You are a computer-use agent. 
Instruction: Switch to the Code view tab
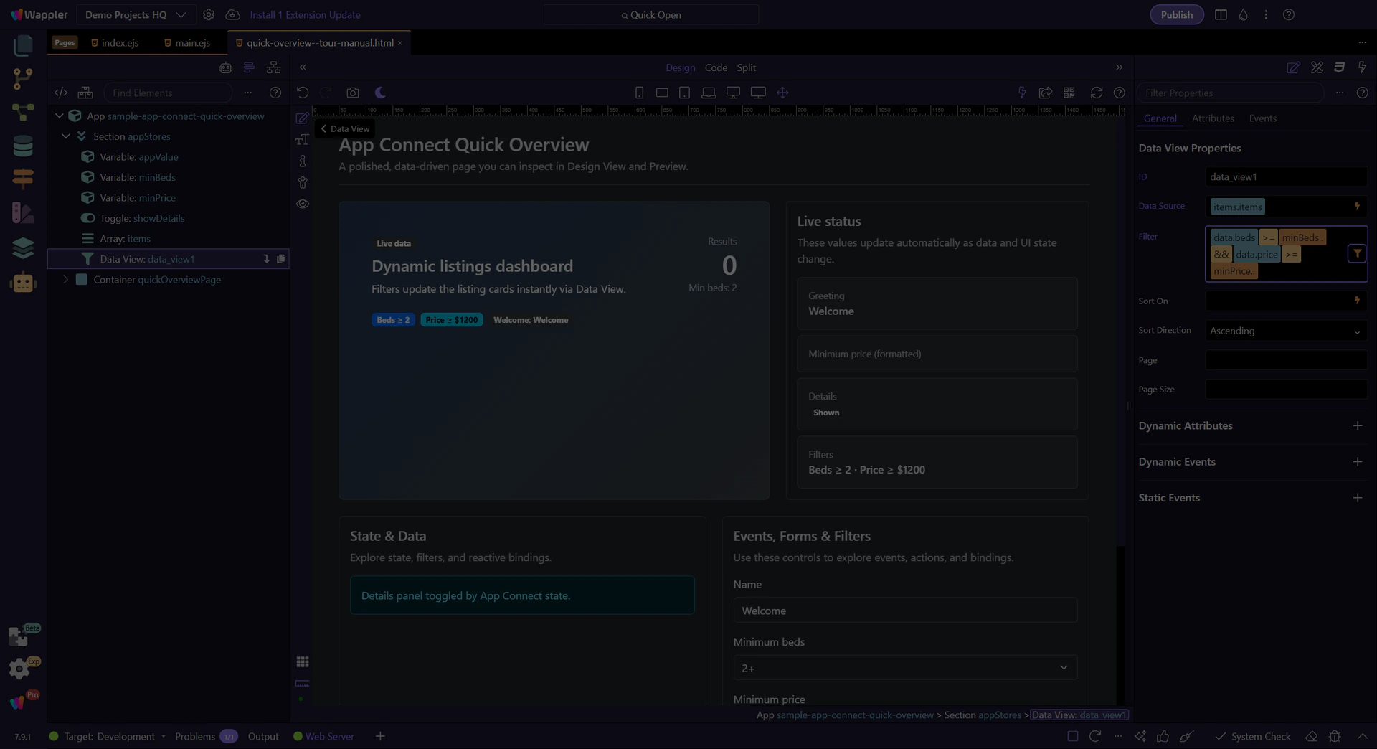click(x=715, y=67)
